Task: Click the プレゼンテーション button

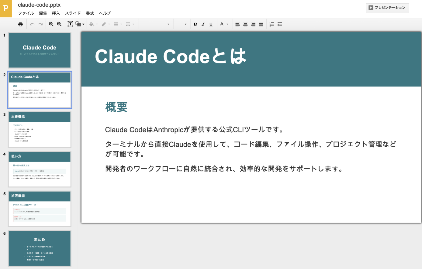Action: pos(387,8)
